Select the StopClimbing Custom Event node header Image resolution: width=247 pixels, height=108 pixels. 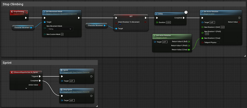coord(20,13)
